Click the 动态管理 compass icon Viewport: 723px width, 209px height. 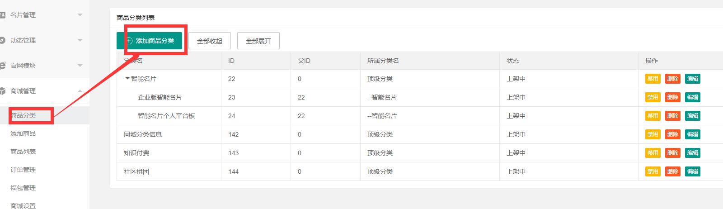click(2, 40)
